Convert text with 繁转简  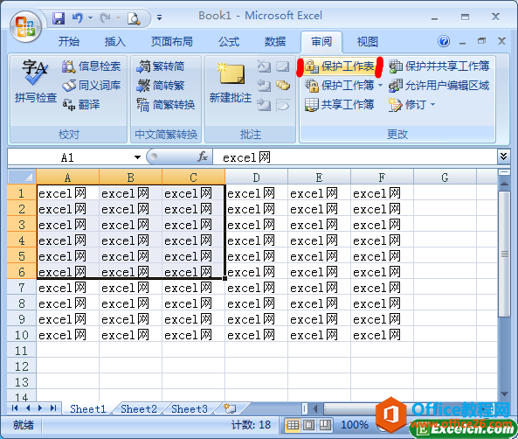(x=161, y=66)
